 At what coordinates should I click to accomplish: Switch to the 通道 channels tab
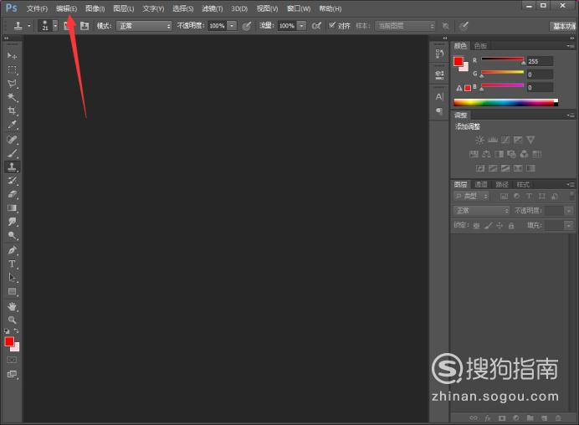(x=481, y=185)
